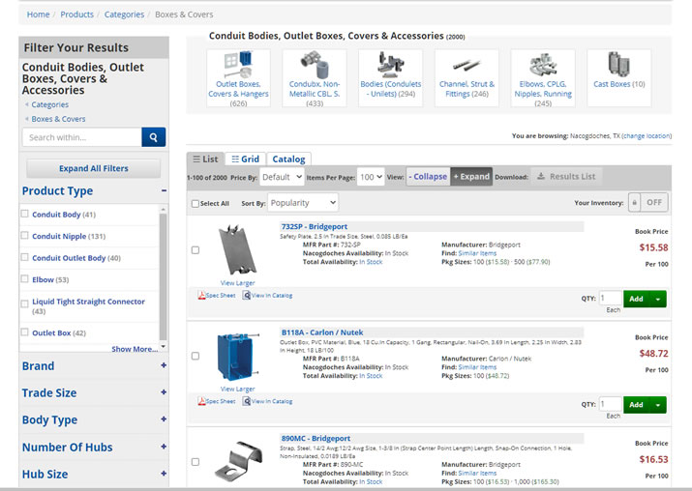This screenshot has height=491, width=692.
Task: Add 732SP to cart
Action: click(x=637, y=299)
